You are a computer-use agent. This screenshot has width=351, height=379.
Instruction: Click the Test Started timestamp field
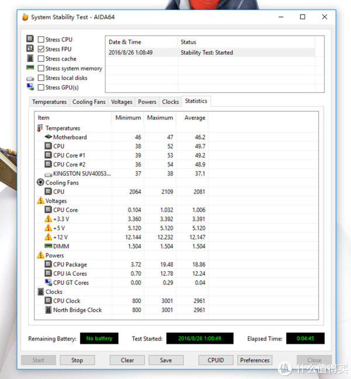pyautogui.click(x=199, y=338)
